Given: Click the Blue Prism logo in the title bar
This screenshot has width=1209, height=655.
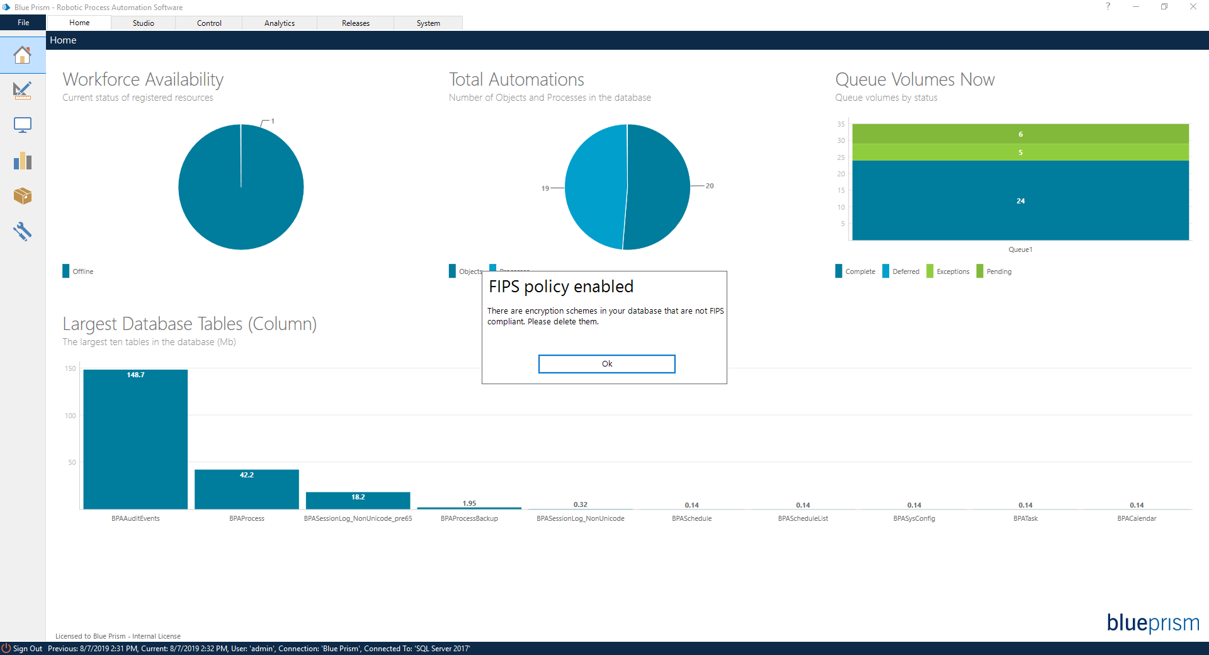Looking at the screenshot, I should [6, 7].
